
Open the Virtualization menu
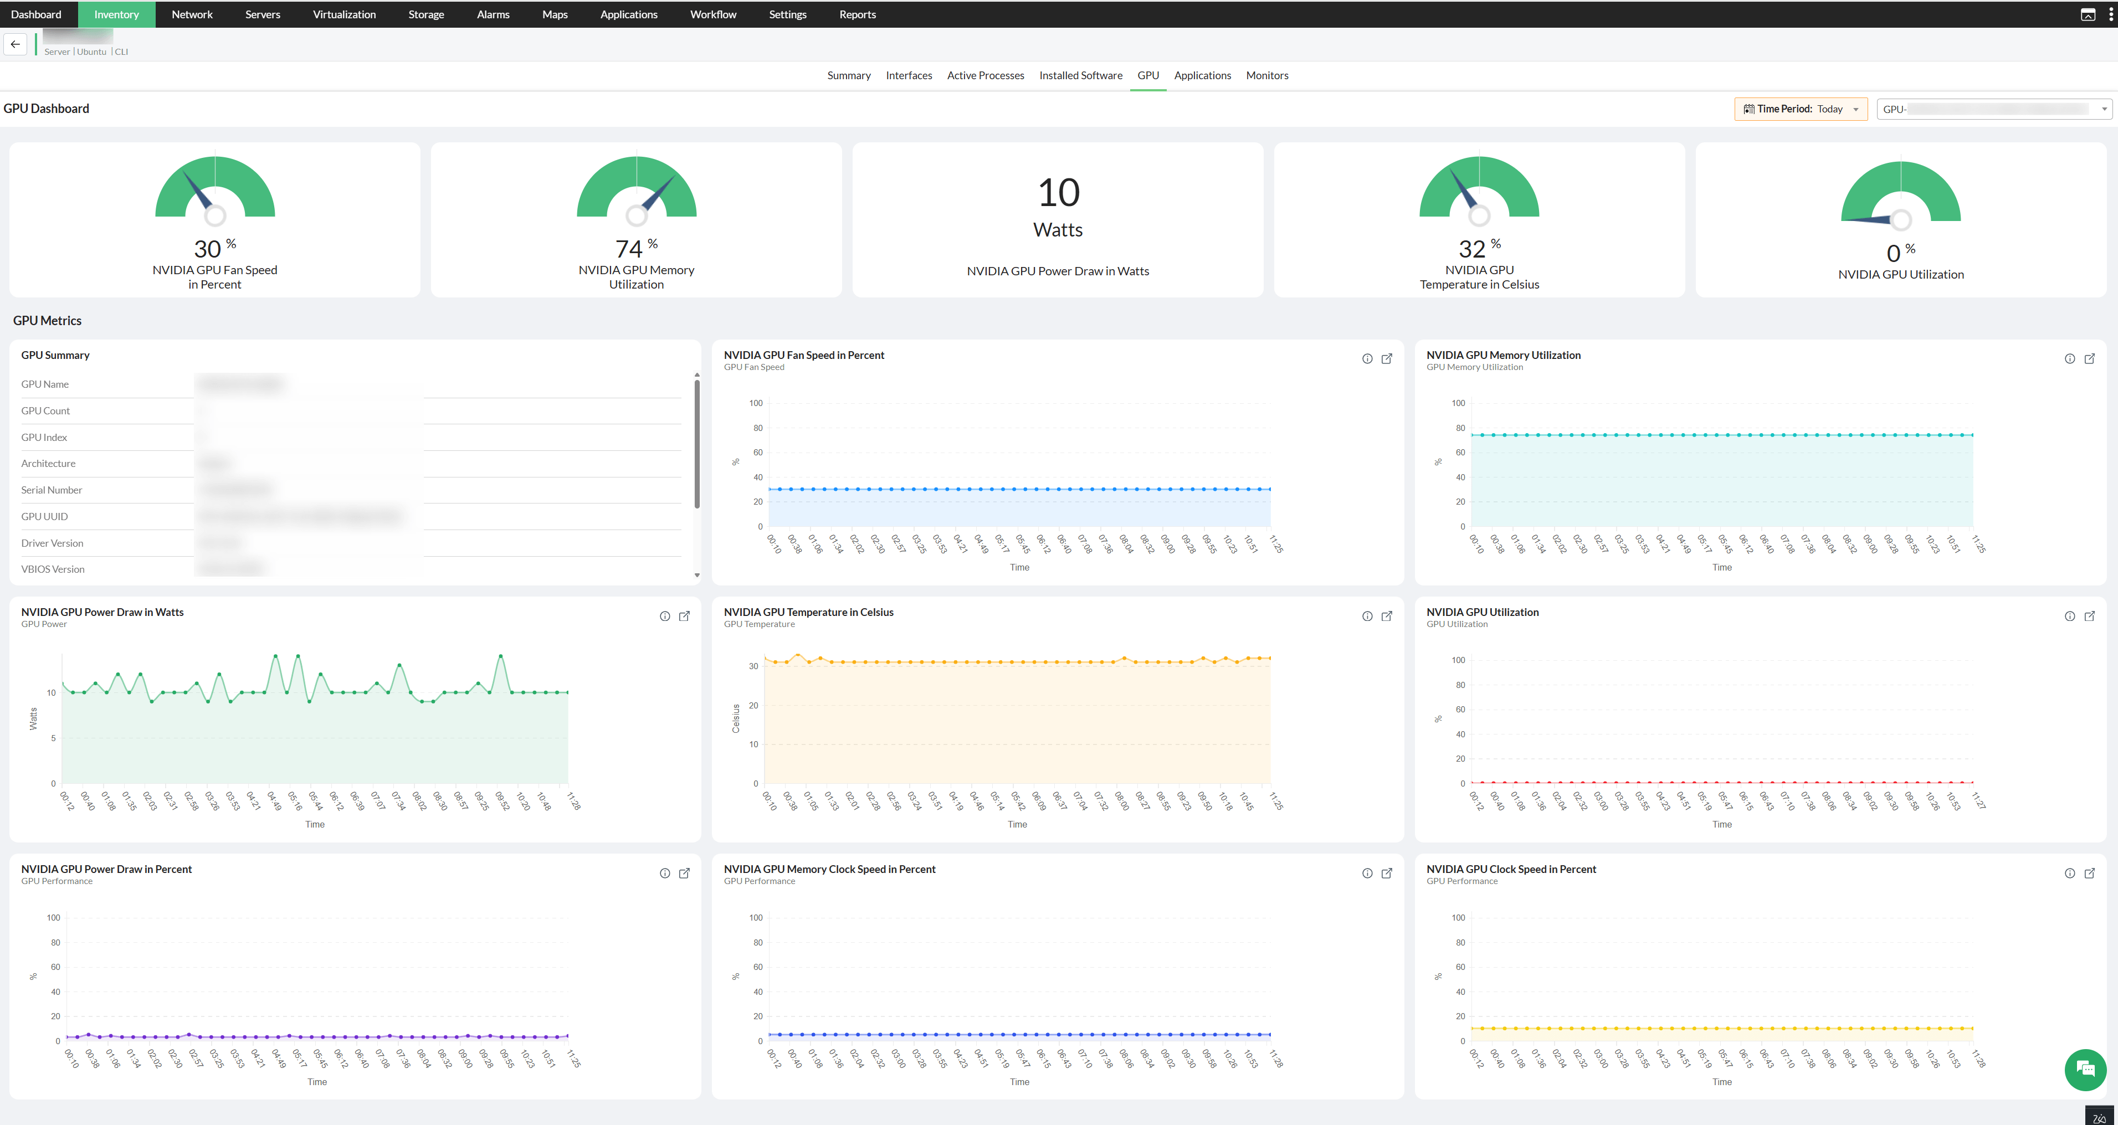click(x=345, y=15)
